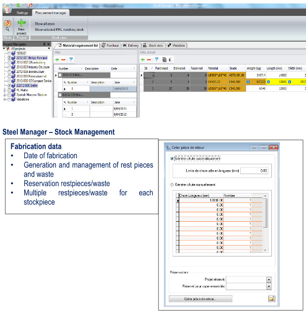Check the Velodrome project checkbox
This screenshot has width=306, height=314.
coord(9,99)
